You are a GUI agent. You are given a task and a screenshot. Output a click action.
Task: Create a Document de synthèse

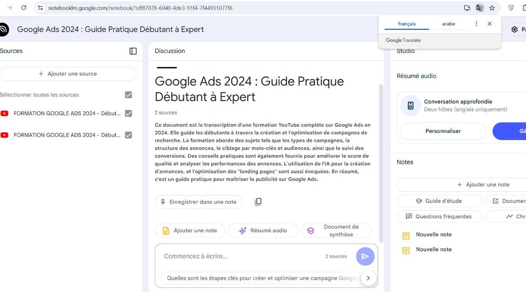pyautogui.click(x=337, y=231)
